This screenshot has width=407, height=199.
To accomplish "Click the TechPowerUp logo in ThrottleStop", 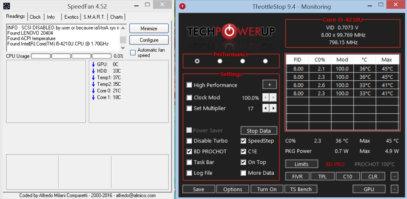I will coord(231,32).
